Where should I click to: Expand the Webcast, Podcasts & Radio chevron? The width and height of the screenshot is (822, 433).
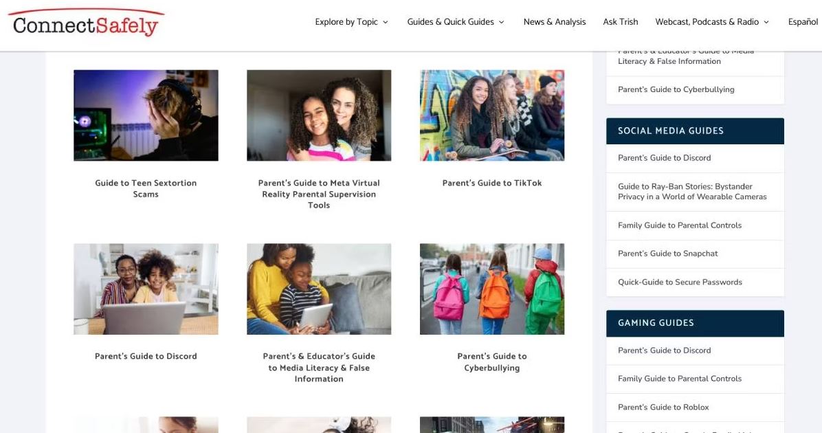[766, 22]
